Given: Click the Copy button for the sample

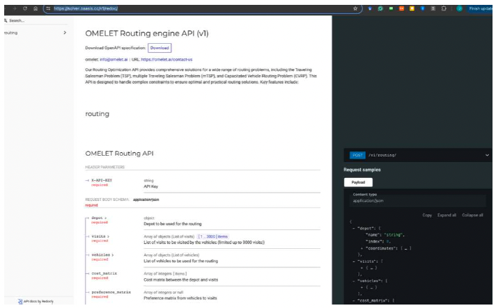Looking at the screenshot, I should 427,216.
